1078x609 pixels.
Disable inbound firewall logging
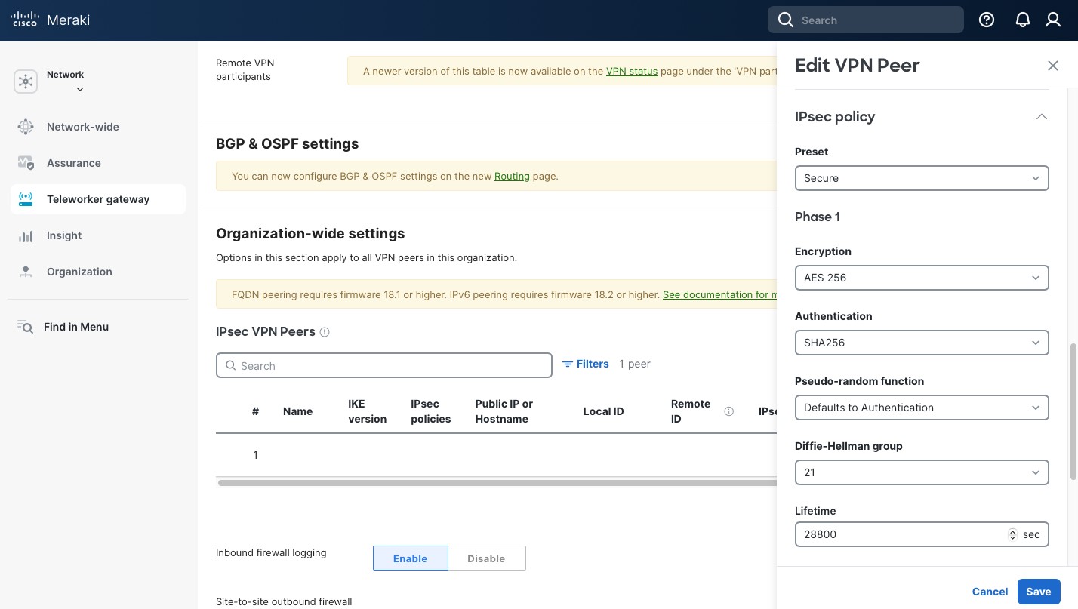pos(486,558)
